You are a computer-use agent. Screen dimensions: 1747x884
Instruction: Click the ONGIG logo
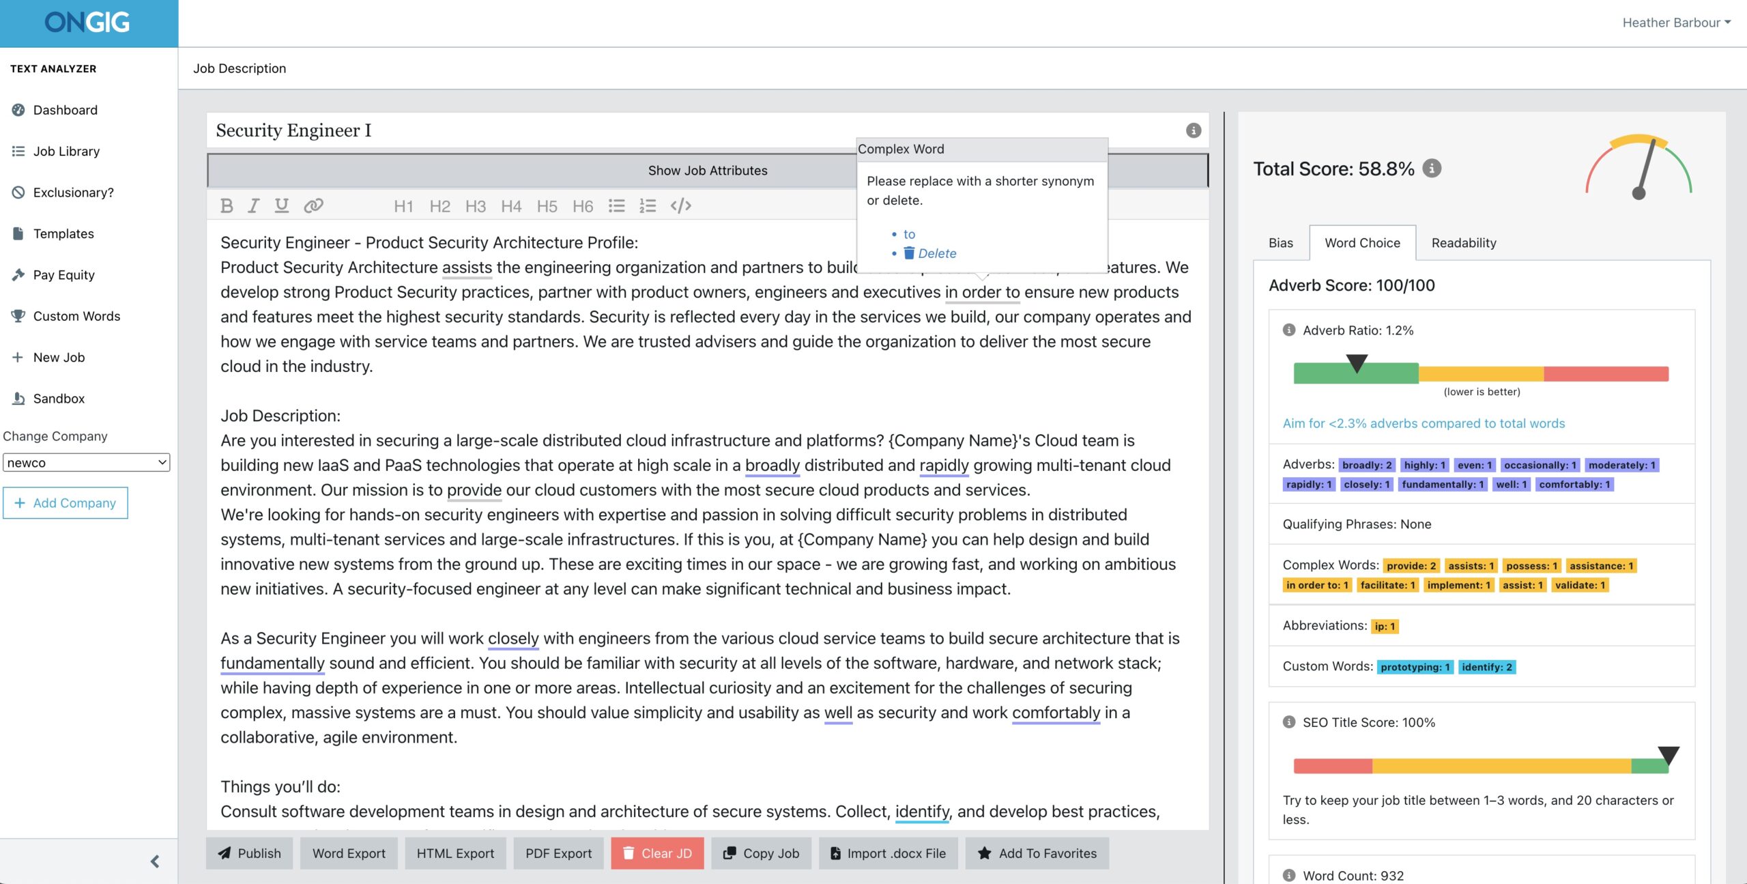coord(87,23)
